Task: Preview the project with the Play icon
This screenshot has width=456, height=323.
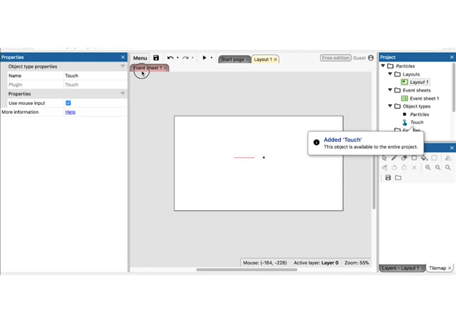Action: [x=204, y=57]
